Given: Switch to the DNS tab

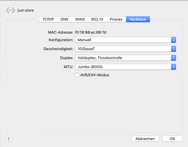Looking at the screenshot, I should tap(64, 19).
